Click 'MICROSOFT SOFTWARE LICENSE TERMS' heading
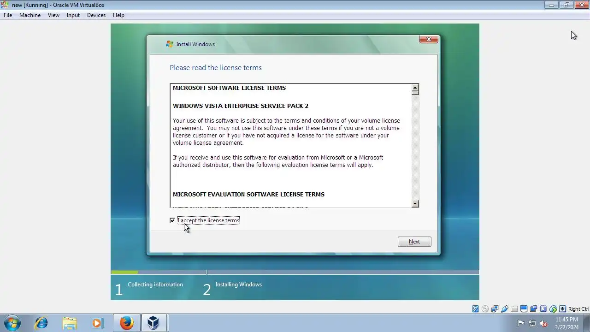The height and width of the screenshot is (332, 590). click(x=229, y=88)
